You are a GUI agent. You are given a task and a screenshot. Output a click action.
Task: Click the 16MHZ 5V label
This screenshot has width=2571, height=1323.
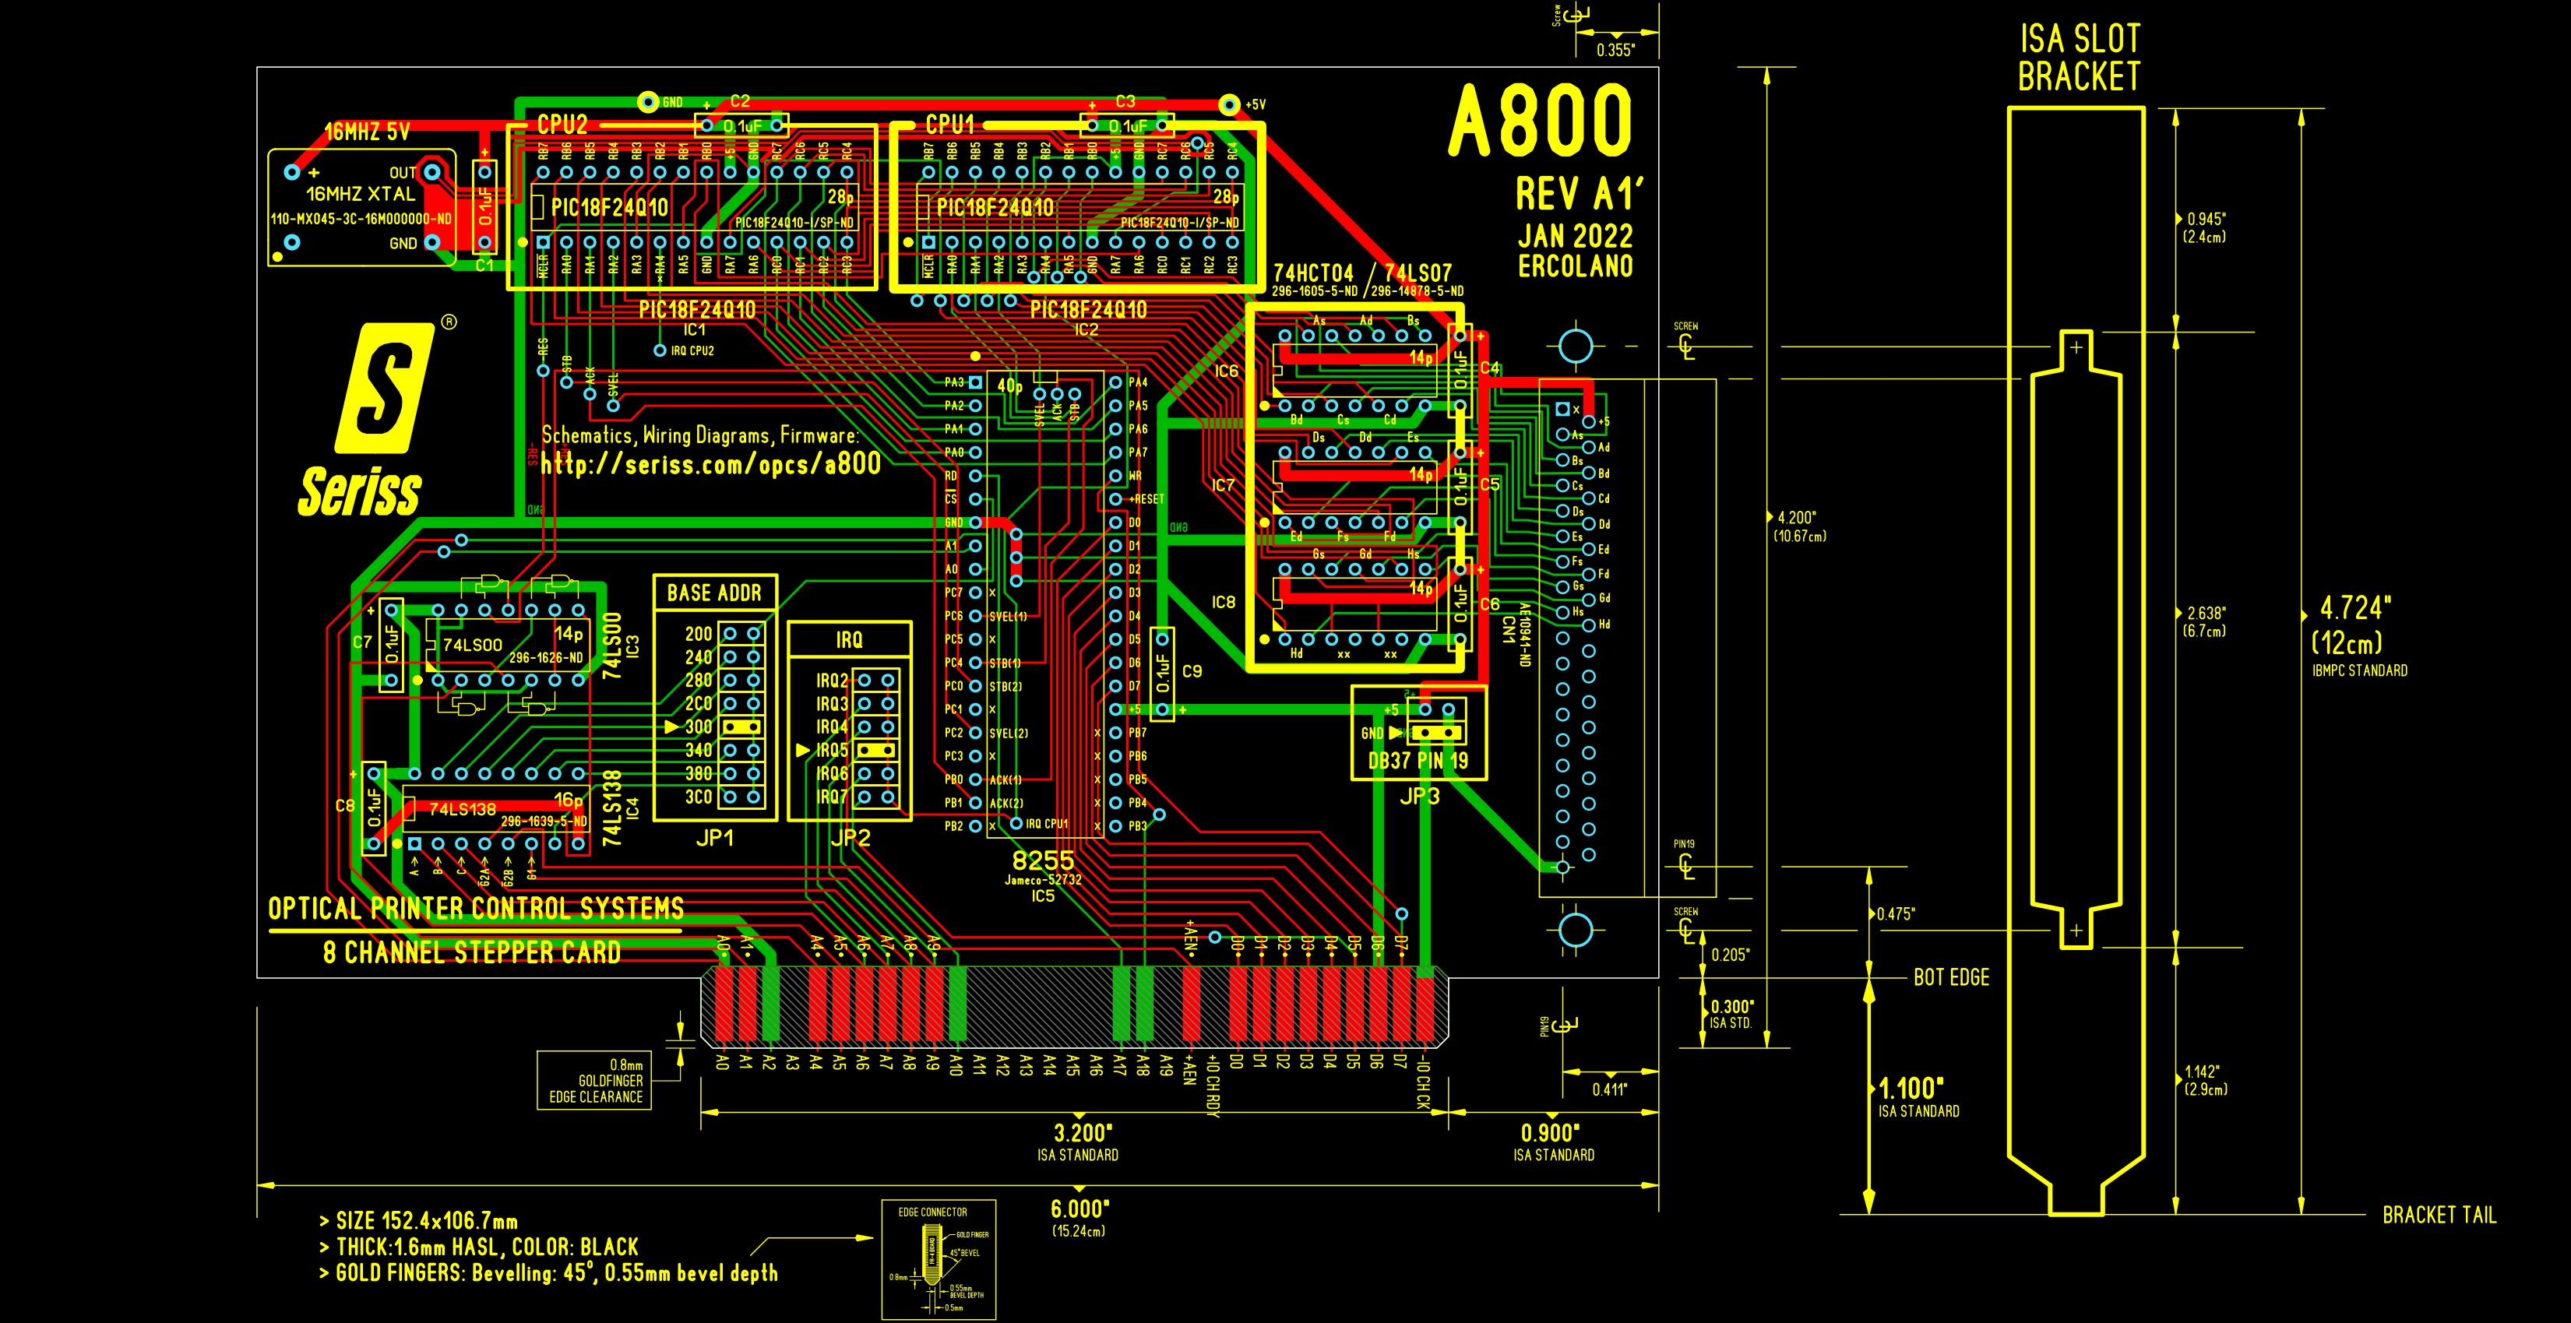pyautogui.click(x=368, y=132)
